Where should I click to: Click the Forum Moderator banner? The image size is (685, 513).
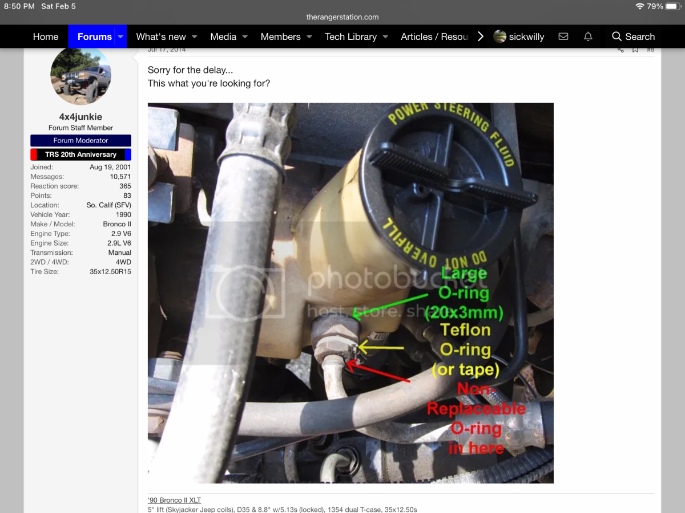pos(80,140)
